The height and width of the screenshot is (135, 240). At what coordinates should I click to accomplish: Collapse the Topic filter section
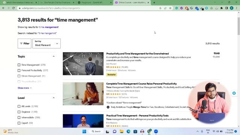54,56
